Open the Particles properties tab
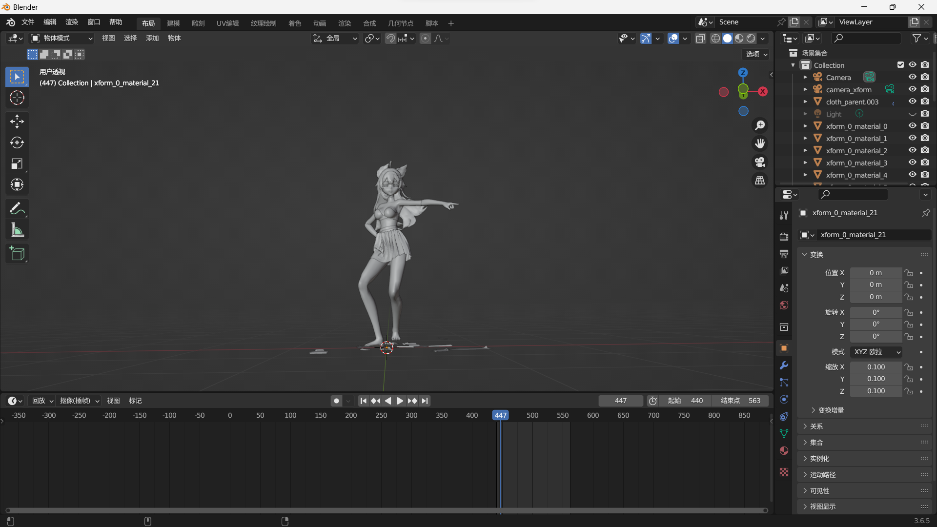 784,383
